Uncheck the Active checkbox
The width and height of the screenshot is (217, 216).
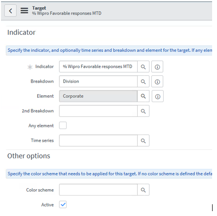point(63,204)
